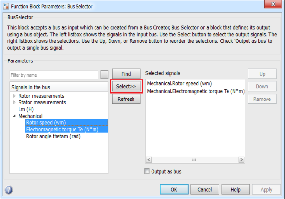The image size is (285, 199).
Task: Click the Simulink icon in title bar
Action: (x=6, y=6)
